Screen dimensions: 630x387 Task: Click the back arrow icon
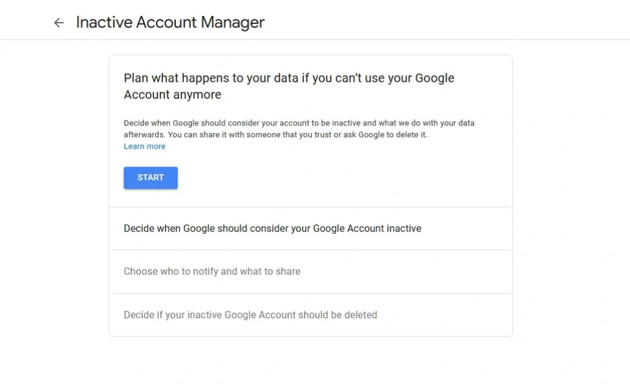click(58, 23)
